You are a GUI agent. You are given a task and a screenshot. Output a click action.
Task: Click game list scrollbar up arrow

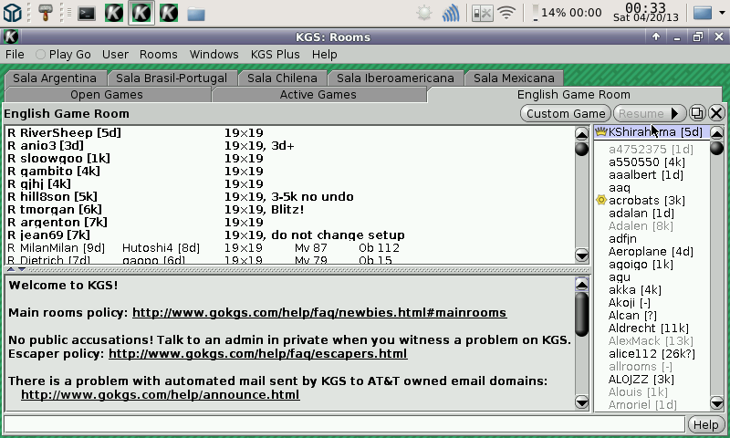point(581,133)
